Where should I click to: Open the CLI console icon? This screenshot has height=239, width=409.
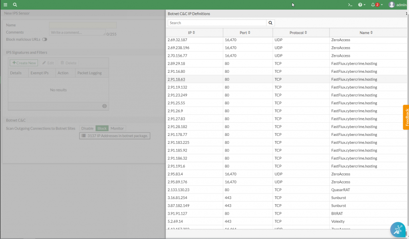tap(350, 5)
